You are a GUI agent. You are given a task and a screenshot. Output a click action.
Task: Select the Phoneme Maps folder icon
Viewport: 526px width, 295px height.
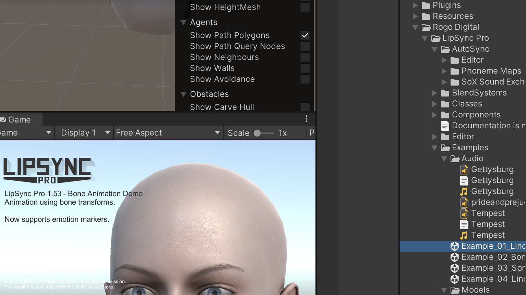[455, 71]
